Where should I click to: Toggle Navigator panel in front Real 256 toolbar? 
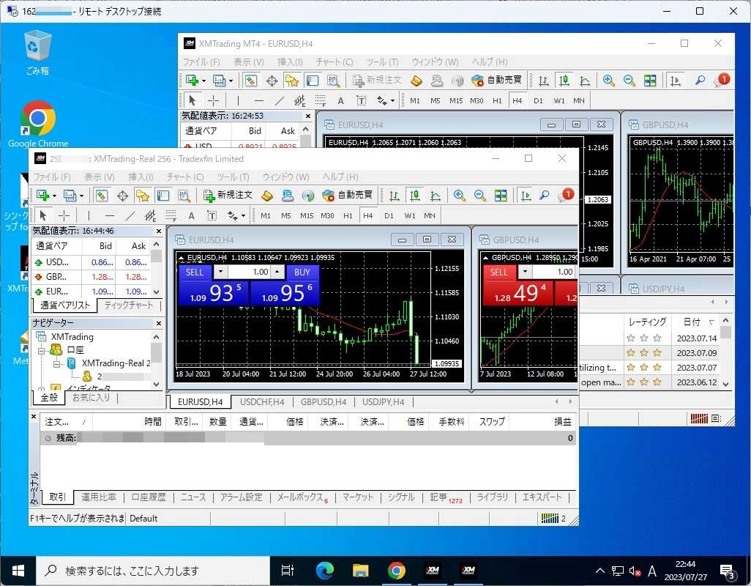pyautogui.click(x=143, y=195)
